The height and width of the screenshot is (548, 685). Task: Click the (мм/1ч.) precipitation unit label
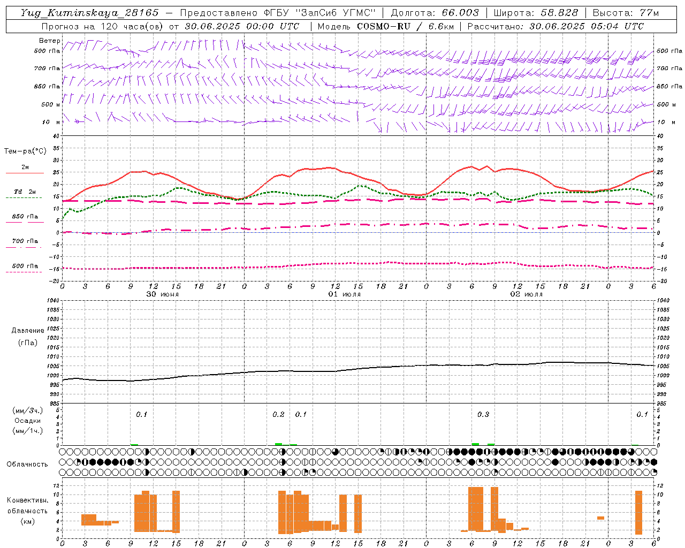[28, 431]
